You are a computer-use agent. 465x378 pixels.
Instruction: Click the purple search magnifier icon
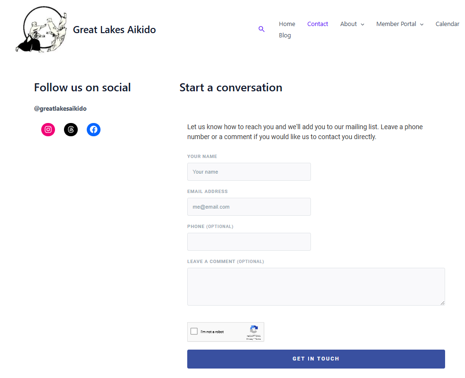pyautogui.click(x=261, y=29)
